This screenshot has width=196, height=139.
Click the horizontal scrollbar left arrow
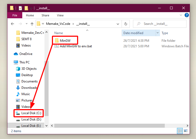click(x=52, y=126)
